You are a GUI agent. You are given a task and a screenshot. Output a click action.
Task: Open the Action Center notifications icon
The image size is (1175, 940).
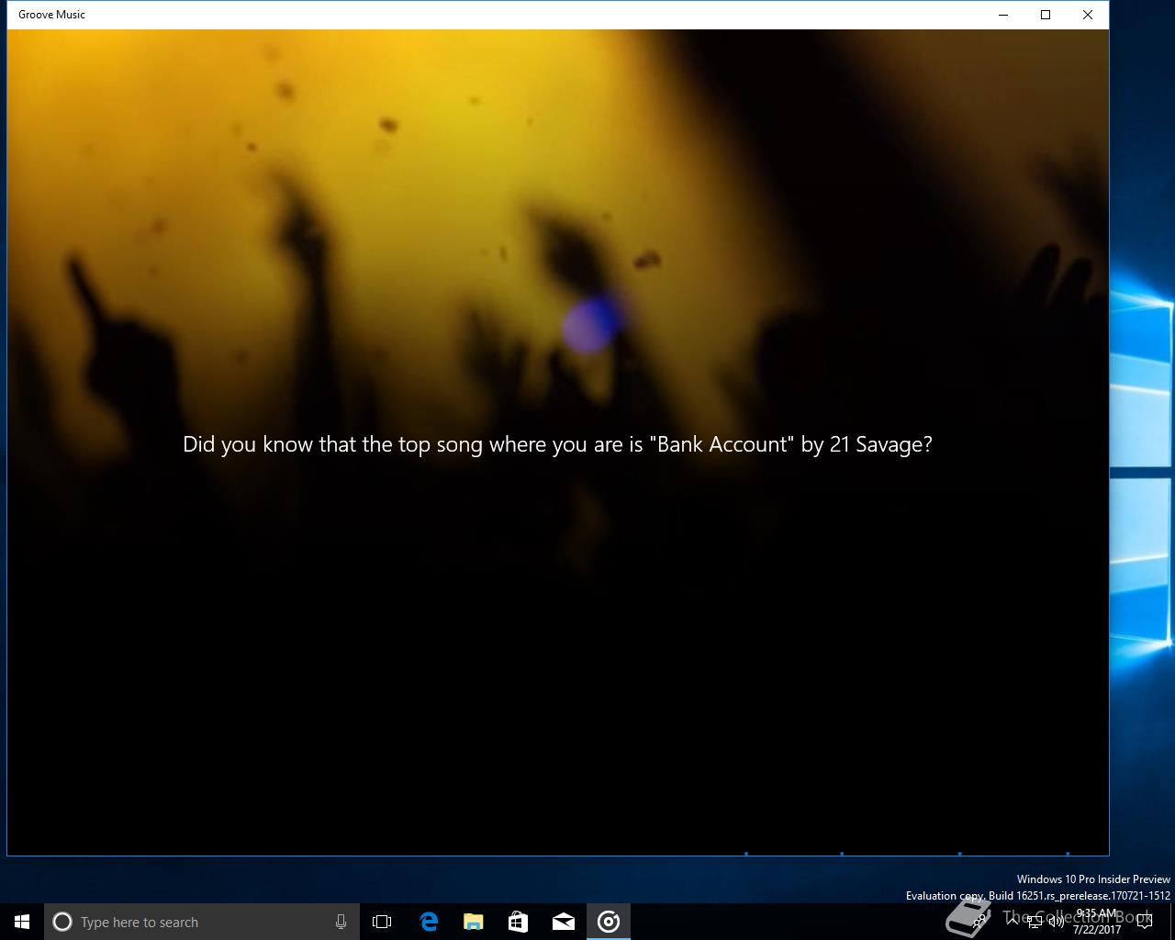[x=1145, y=922]
